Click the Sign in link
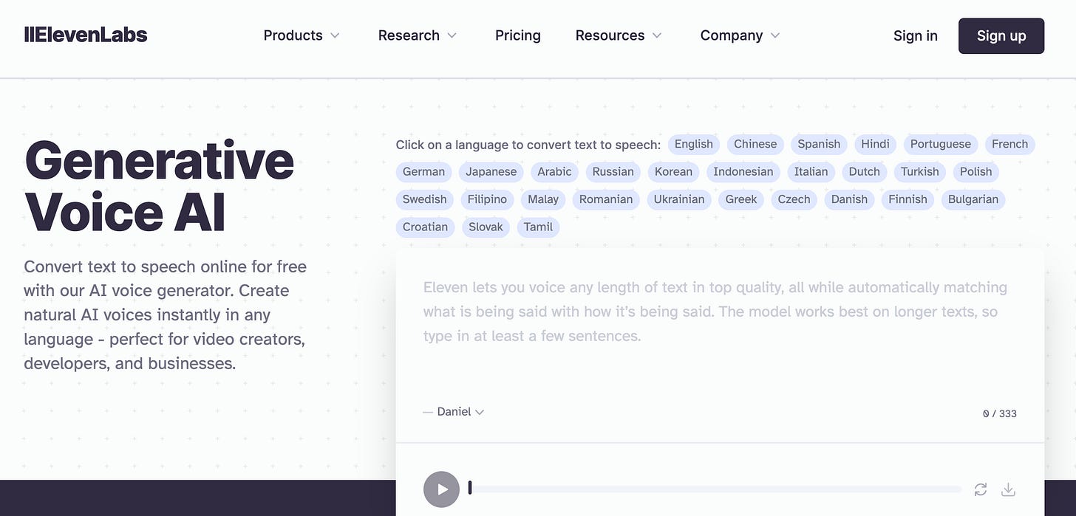The width and height of the screenshot is (1076, 516). point(915,35)
